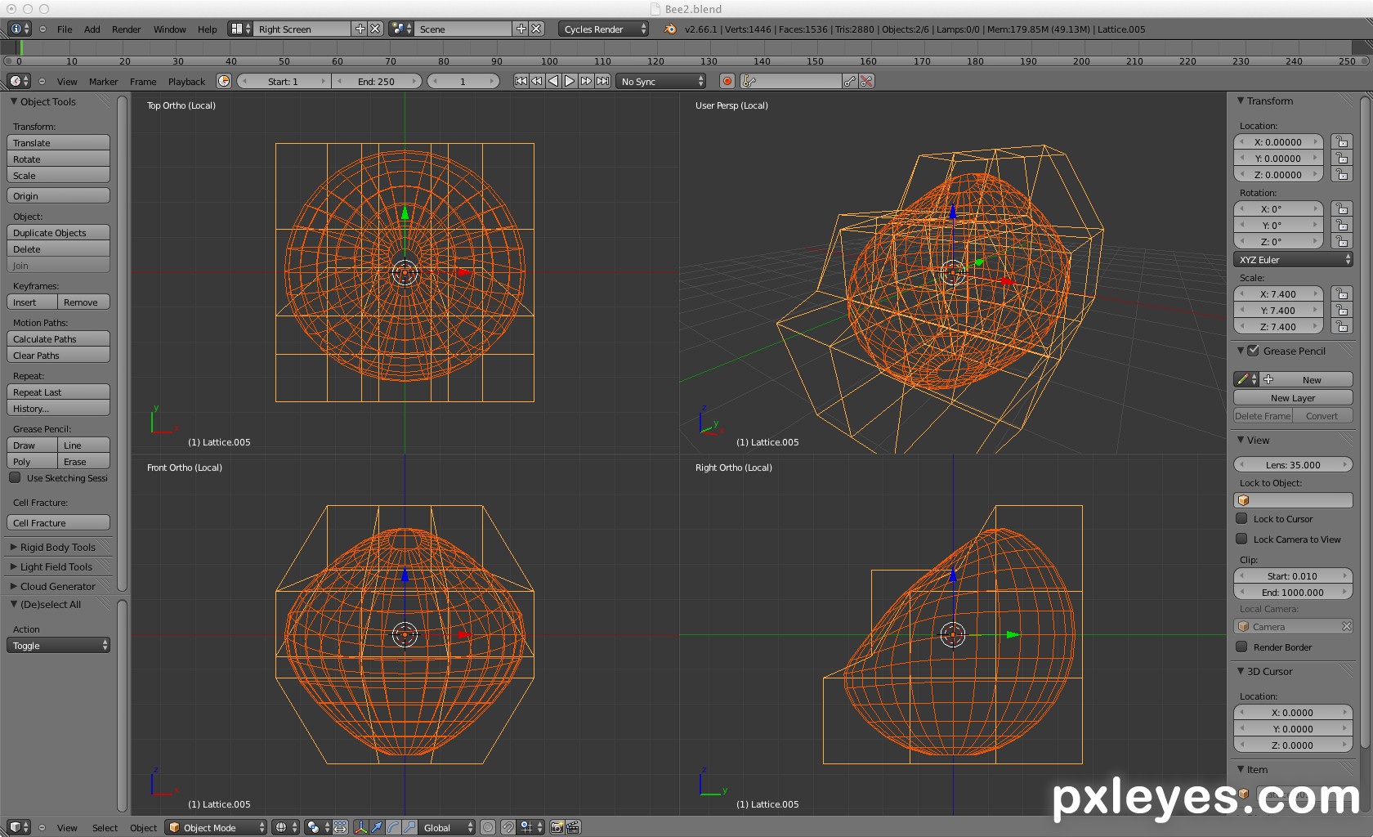Toggle proportional editing circle icon

488,827
